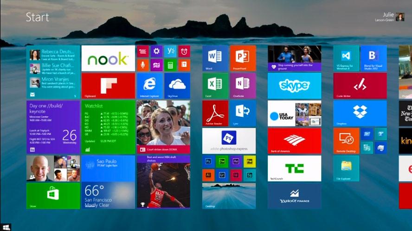Open the People photo collage tile
Viewport: 412px width, 231px height.
coord(53,169)
